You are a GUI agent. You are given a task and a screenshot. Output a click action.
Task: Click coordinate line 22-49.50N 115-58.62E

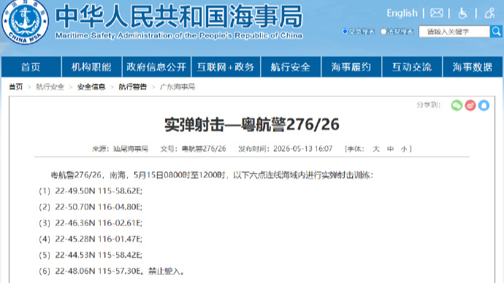click(x=99, y=191)
